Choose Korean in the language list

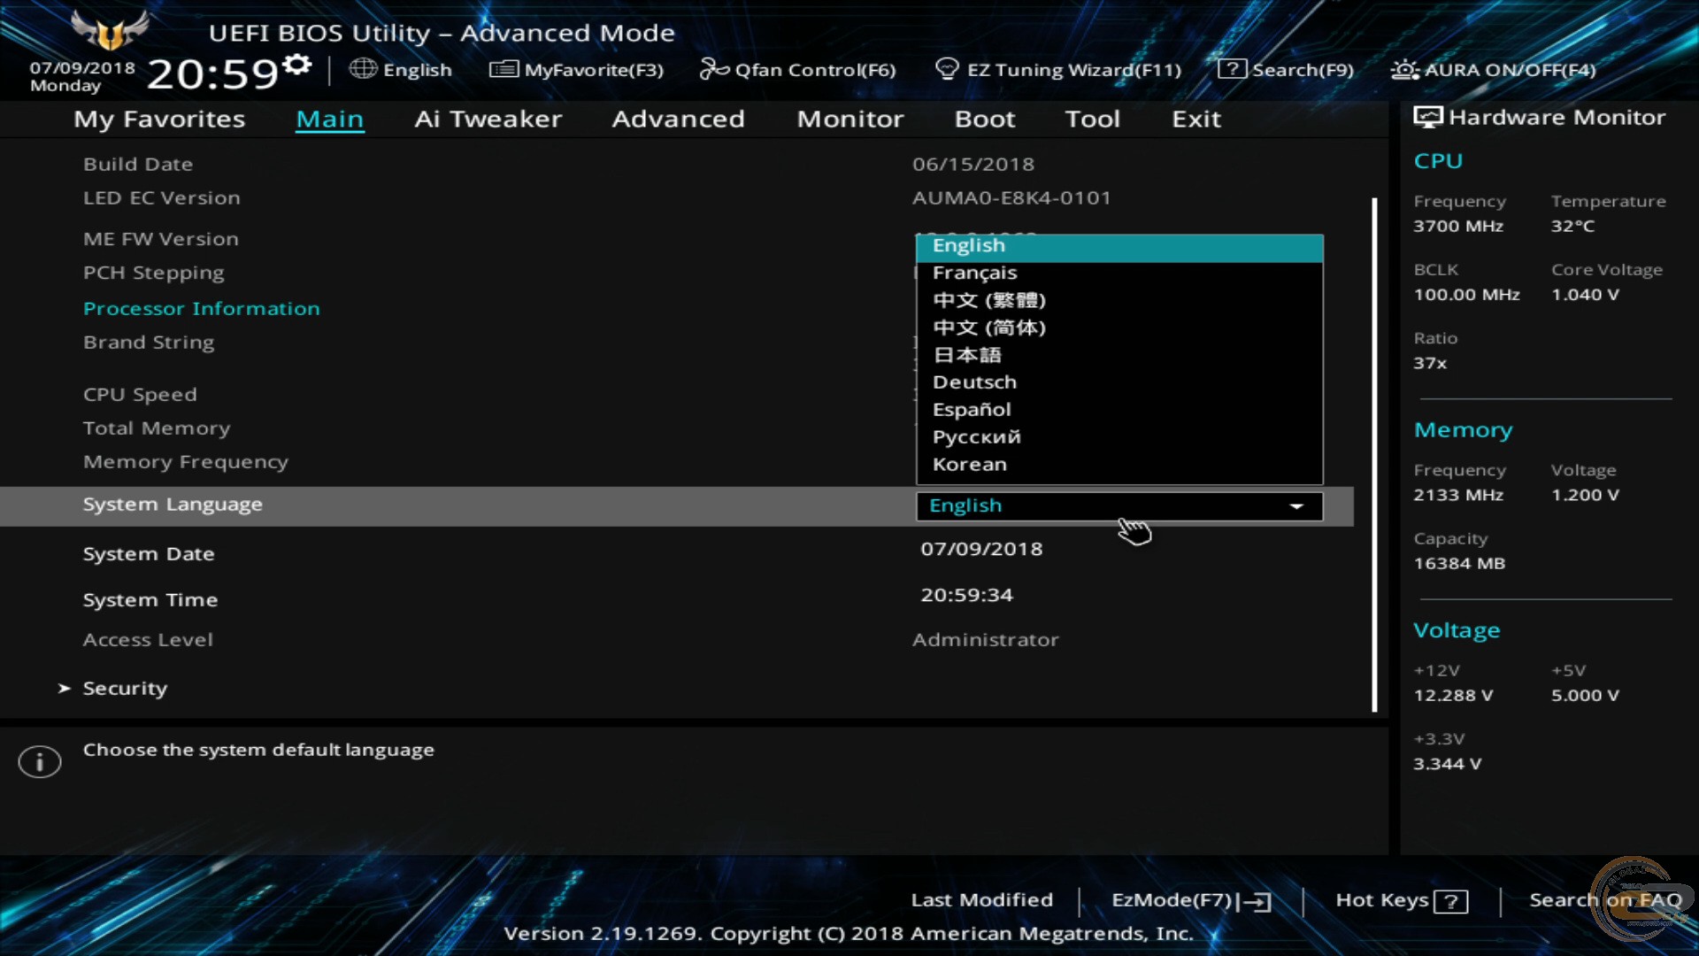point(1119,465)
